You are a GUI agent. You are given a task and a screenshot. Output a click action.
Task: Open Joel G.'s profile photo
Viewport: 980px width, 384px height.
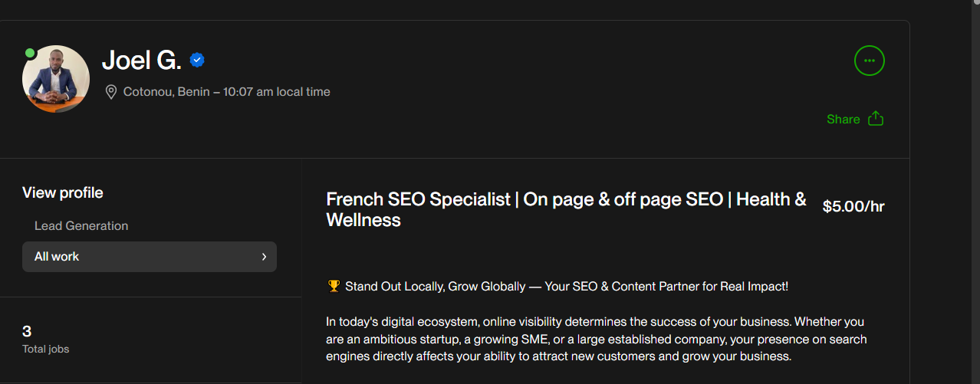tap(56, 79)
